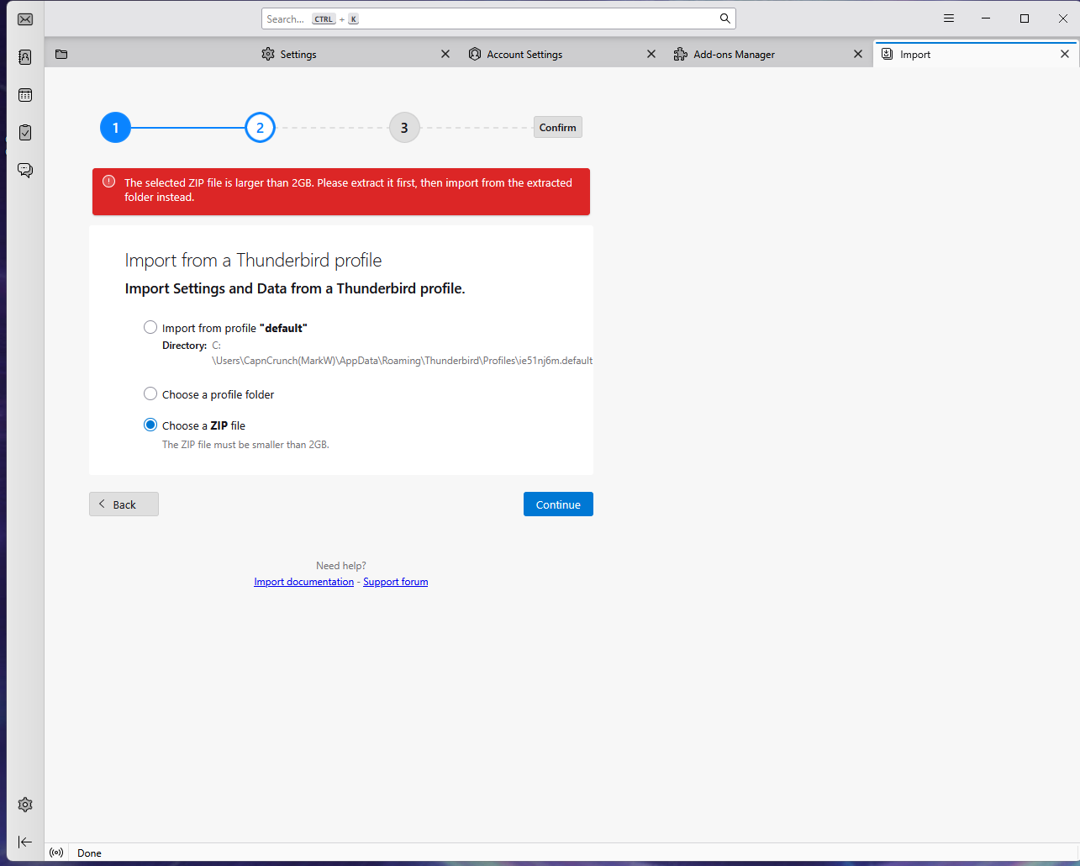The image size is (1080, 866).
Task: Close the Import tab
Action: [x=1065, y=54]
